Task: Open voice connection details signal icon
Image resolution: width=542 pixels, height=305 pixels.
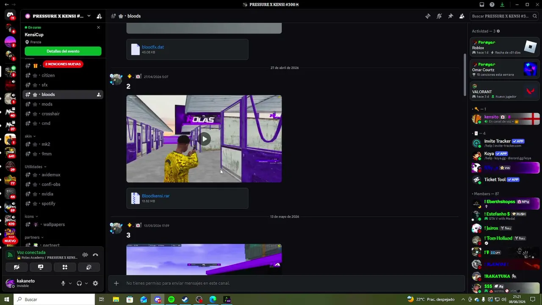Action: [x=10, y=255]
